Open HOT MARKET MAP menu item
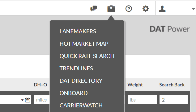This screenshot has width=196, height=112. [84, 44]
